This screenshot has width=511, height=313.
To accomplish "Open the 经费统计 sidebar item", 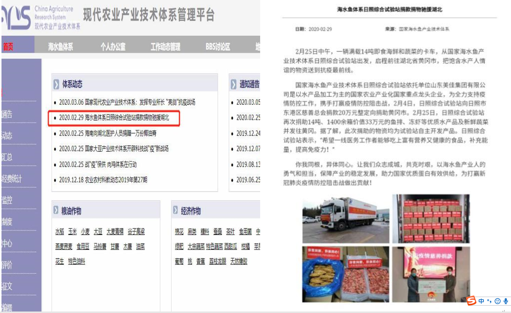I will point(12,179).
